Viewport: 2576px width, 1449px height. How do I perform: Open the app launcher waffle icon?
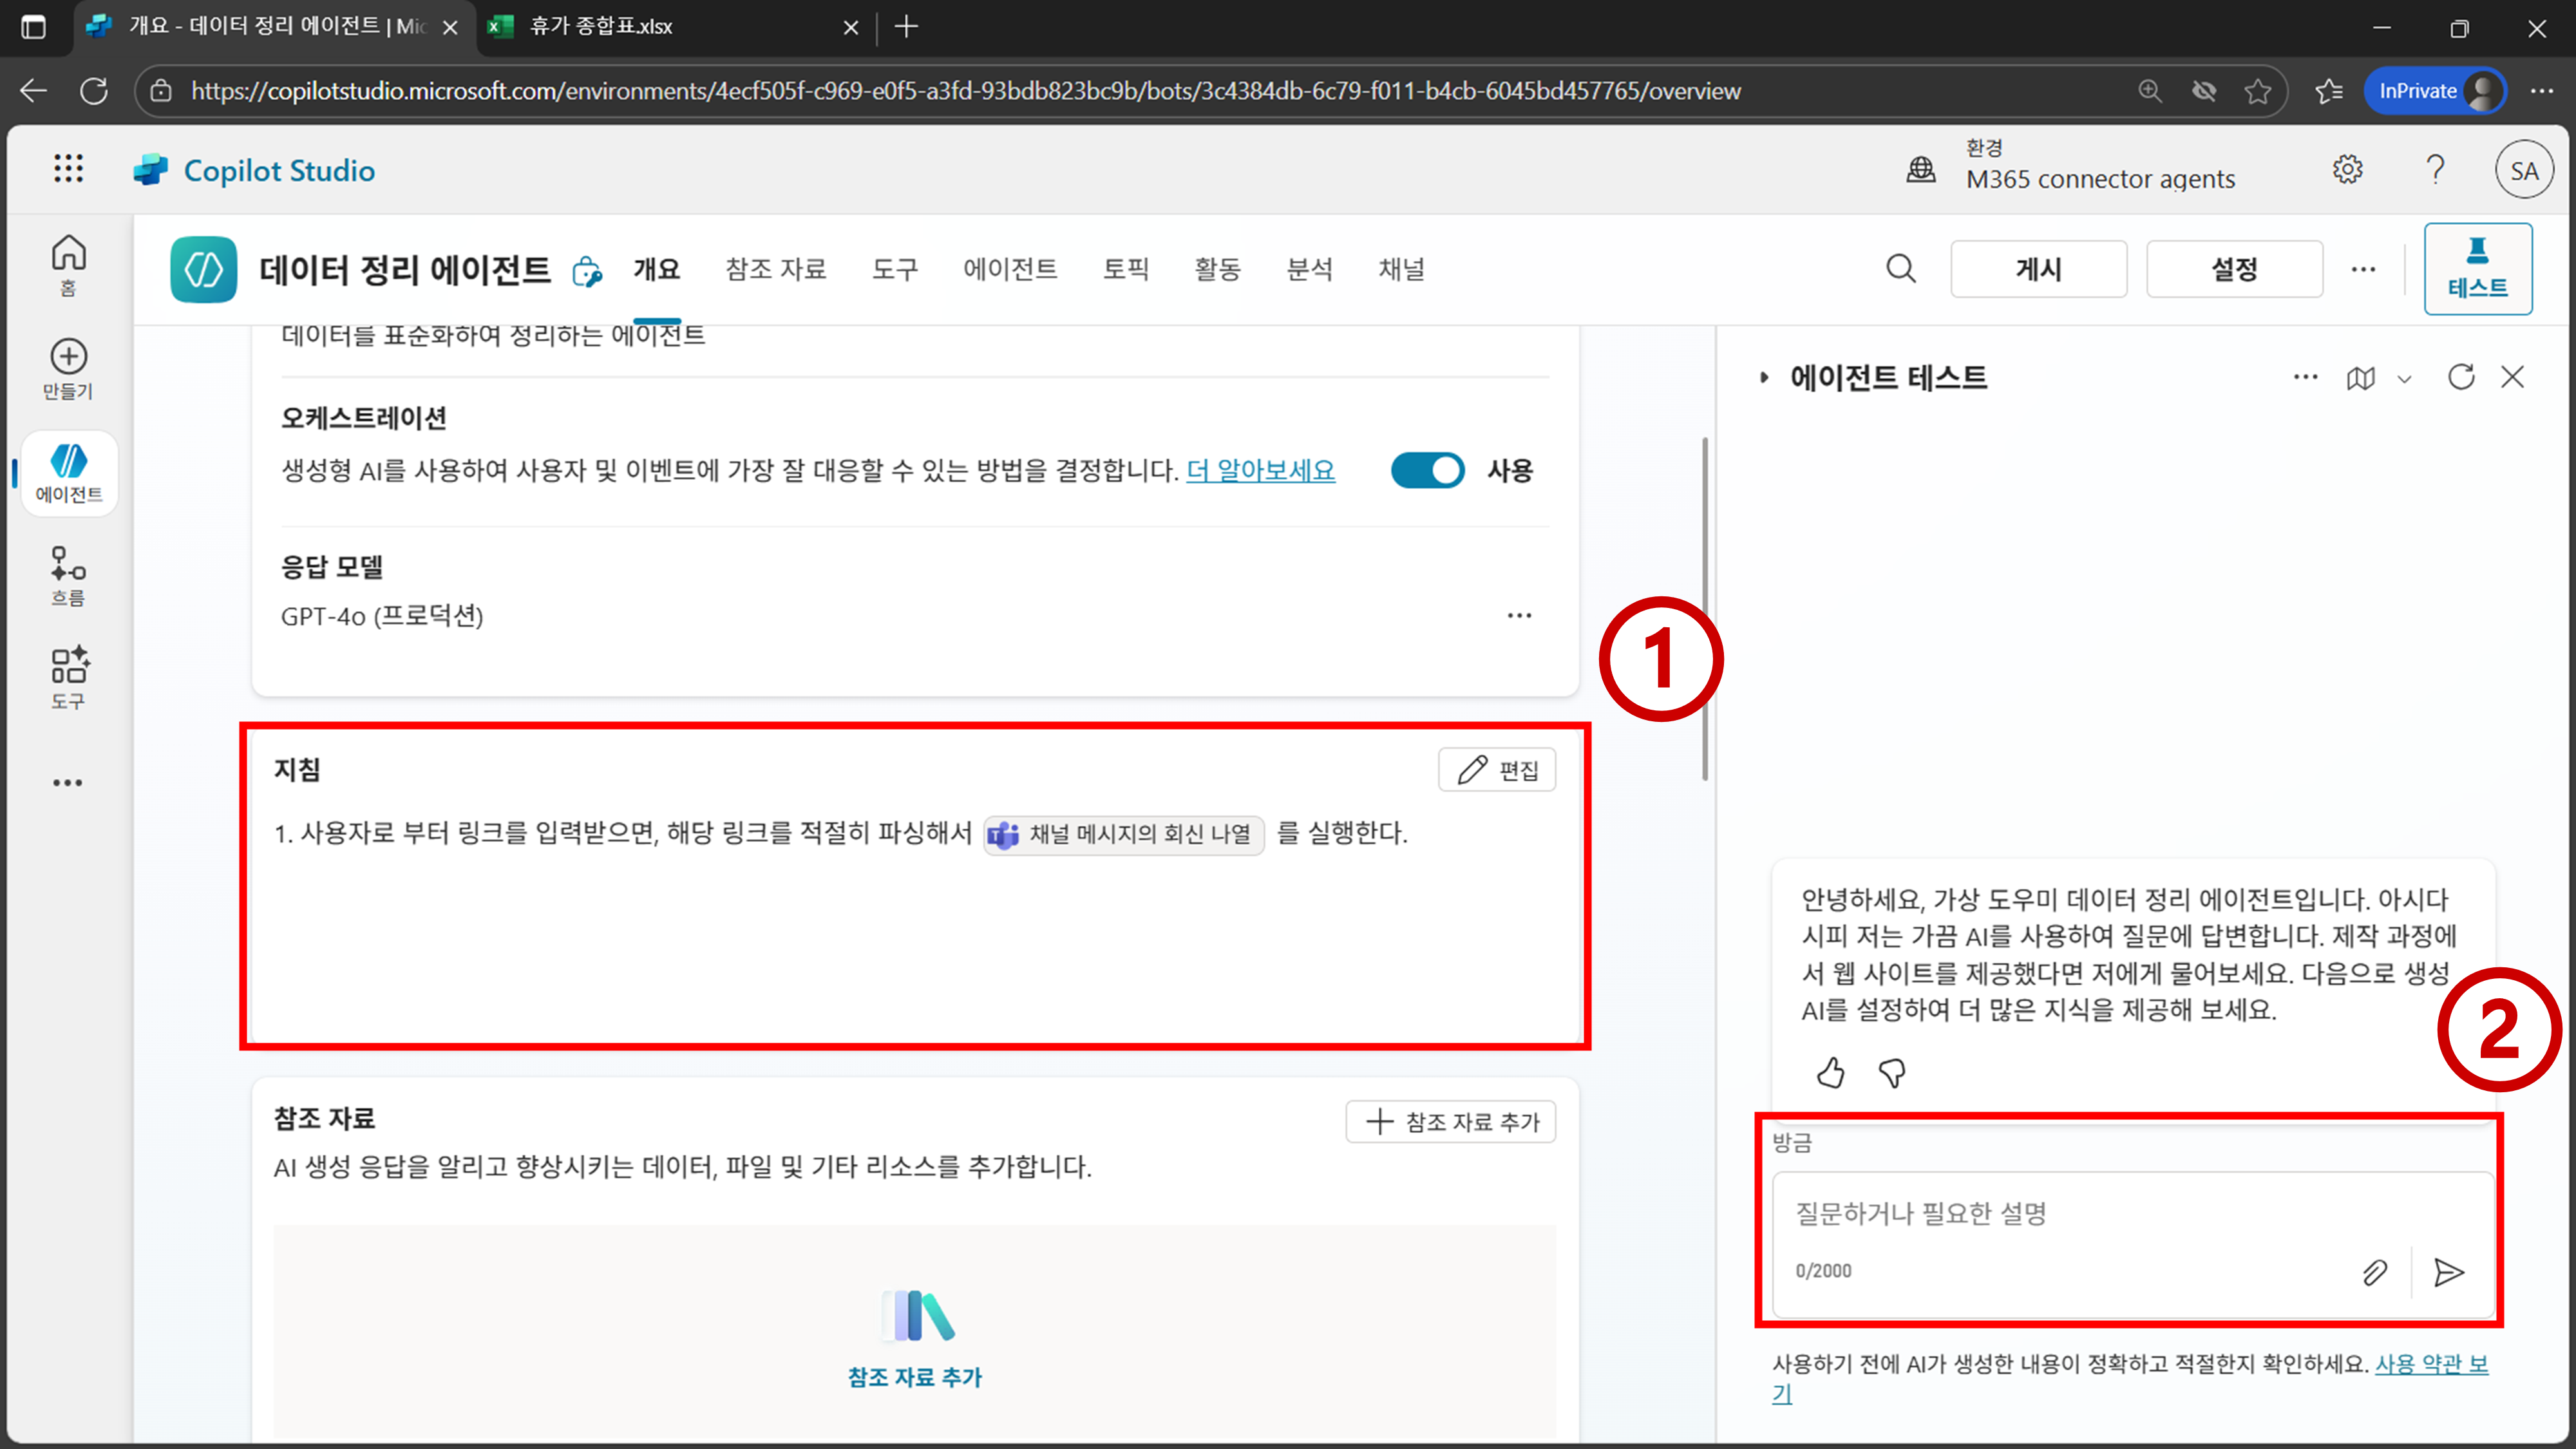point(68,169)
